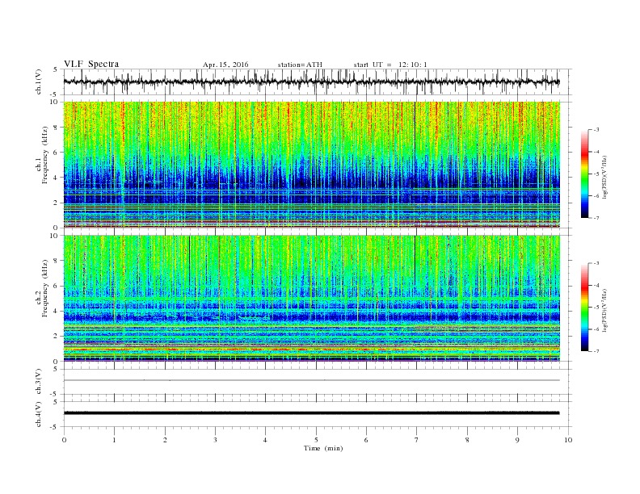Click inside the ch.1 spectrogram panel
The width and height of the screenshot is (640, 494).
coord(311,165)
